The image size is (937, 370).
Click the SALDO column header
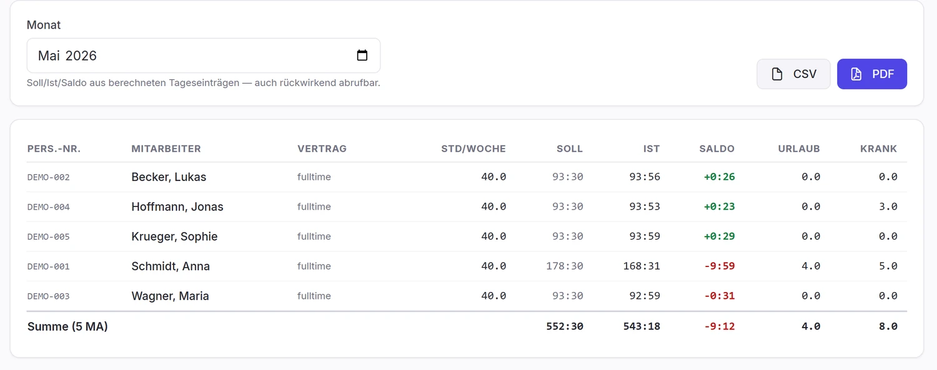click(717, 148)
